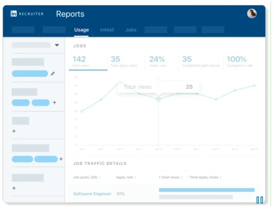Click the topmost plus icon in sidebar
The height and width of the screenshot is (206, 275).
[x=54, y=103]
